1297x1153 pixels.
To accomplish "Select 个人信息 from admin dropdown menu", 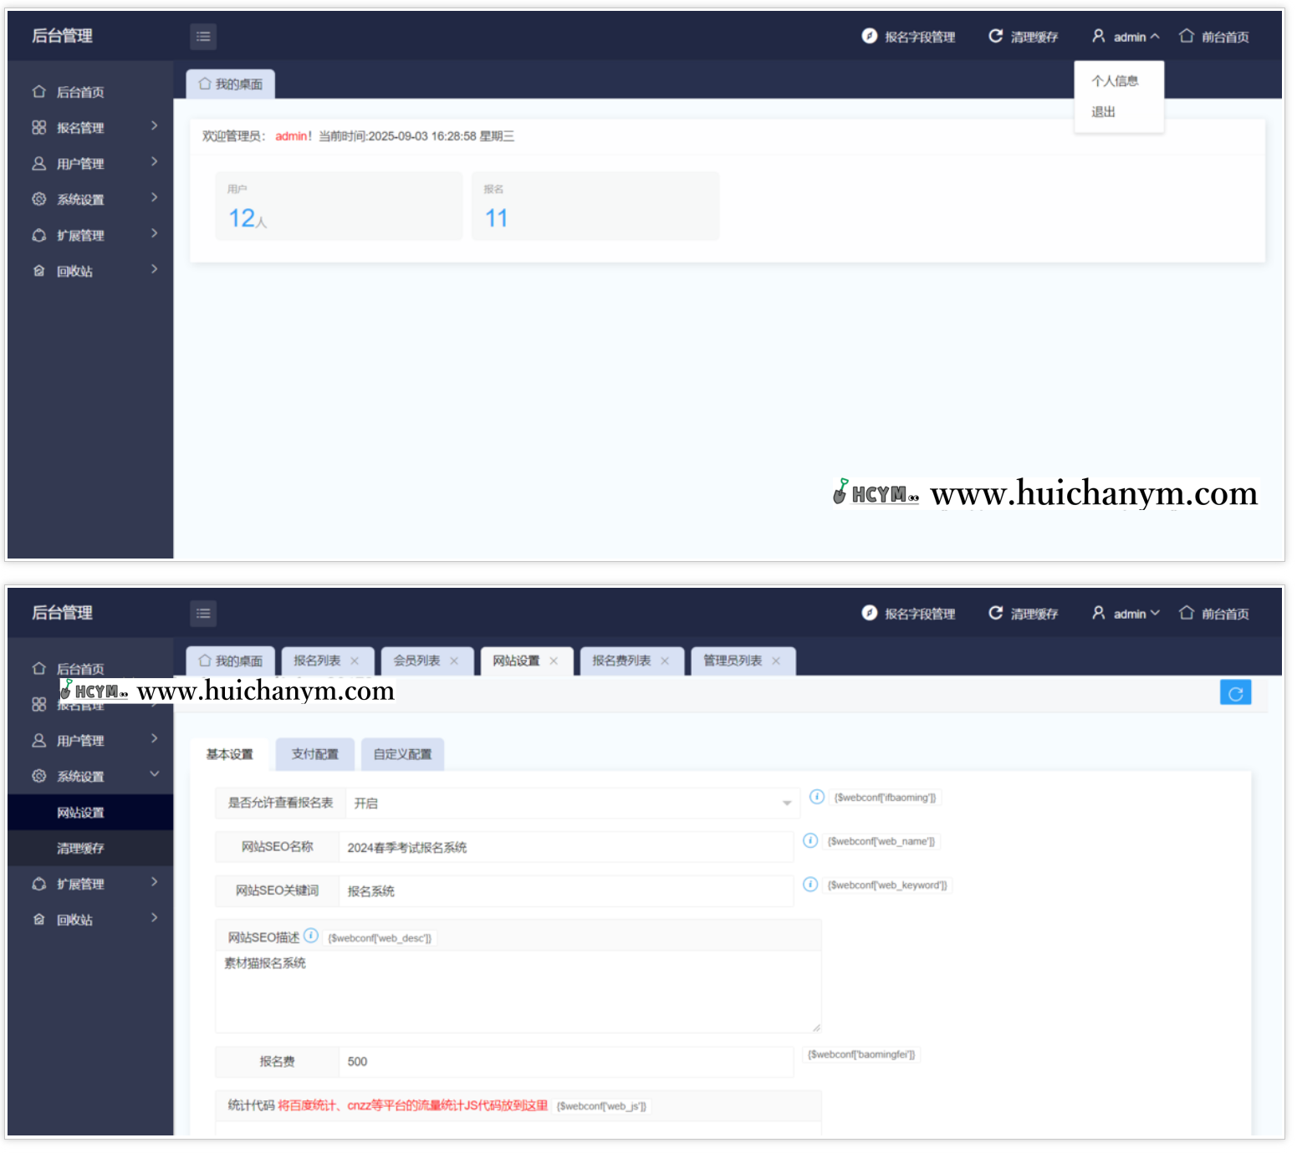I will (1114, 81).
